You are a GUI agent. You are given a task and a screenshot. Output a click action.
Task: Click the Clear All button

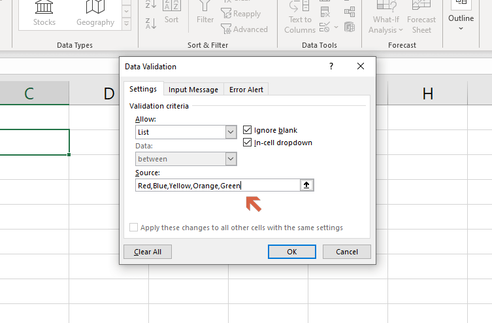148,252
